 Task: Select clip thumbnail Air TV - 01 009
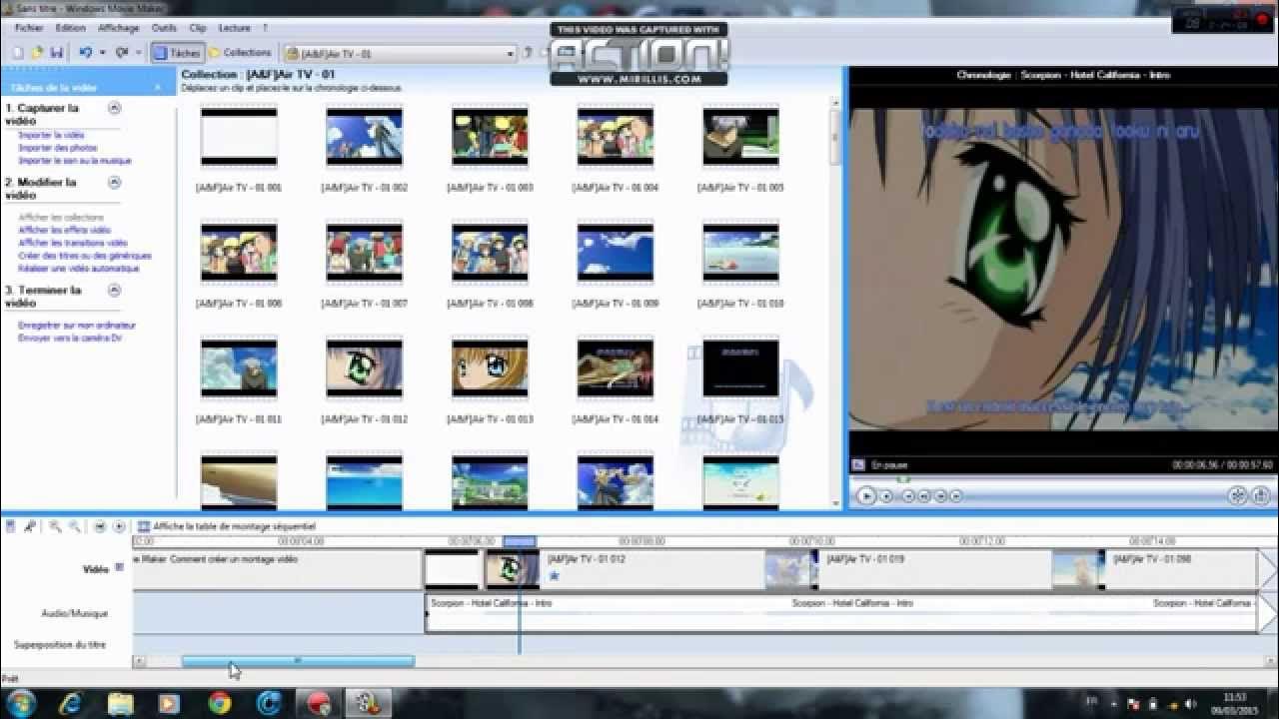pos(616,253)
